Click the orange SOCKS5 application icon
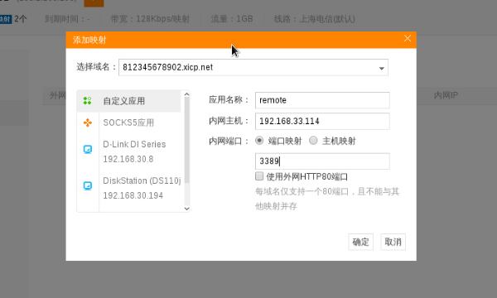Viewport: 497px width, 298px height. (88, 123)
